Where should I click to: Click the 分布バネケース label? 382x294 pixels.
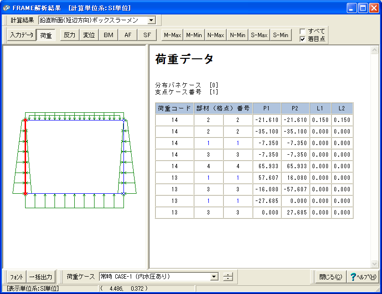(178, 85)
